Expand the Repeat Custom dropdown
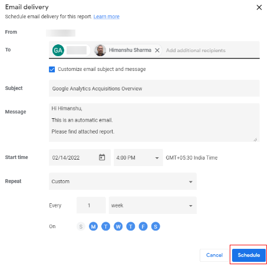 123,181
